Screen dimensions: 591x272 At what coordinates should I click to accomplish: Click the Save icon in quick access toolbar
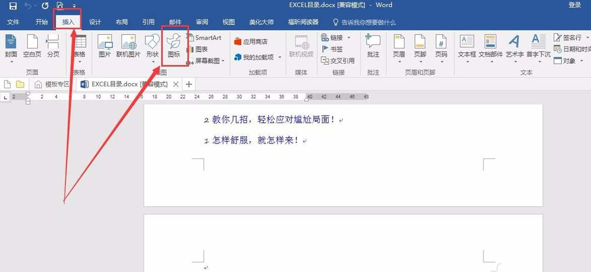13,6
